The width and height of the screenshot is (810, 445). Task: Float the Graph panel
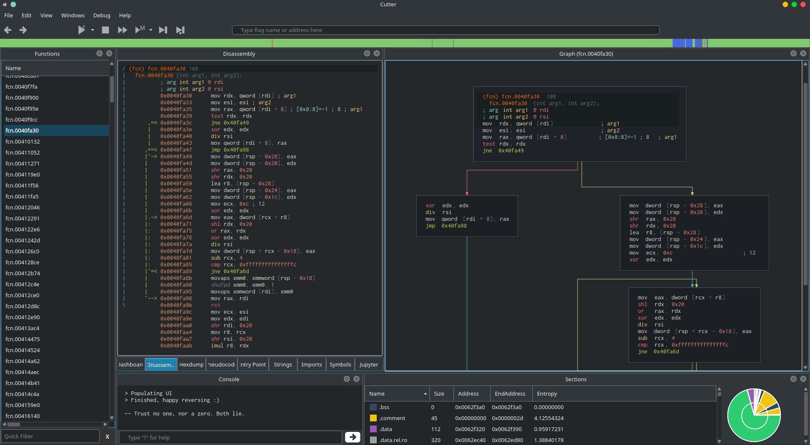pyautogui.click(x=794, y=53)
